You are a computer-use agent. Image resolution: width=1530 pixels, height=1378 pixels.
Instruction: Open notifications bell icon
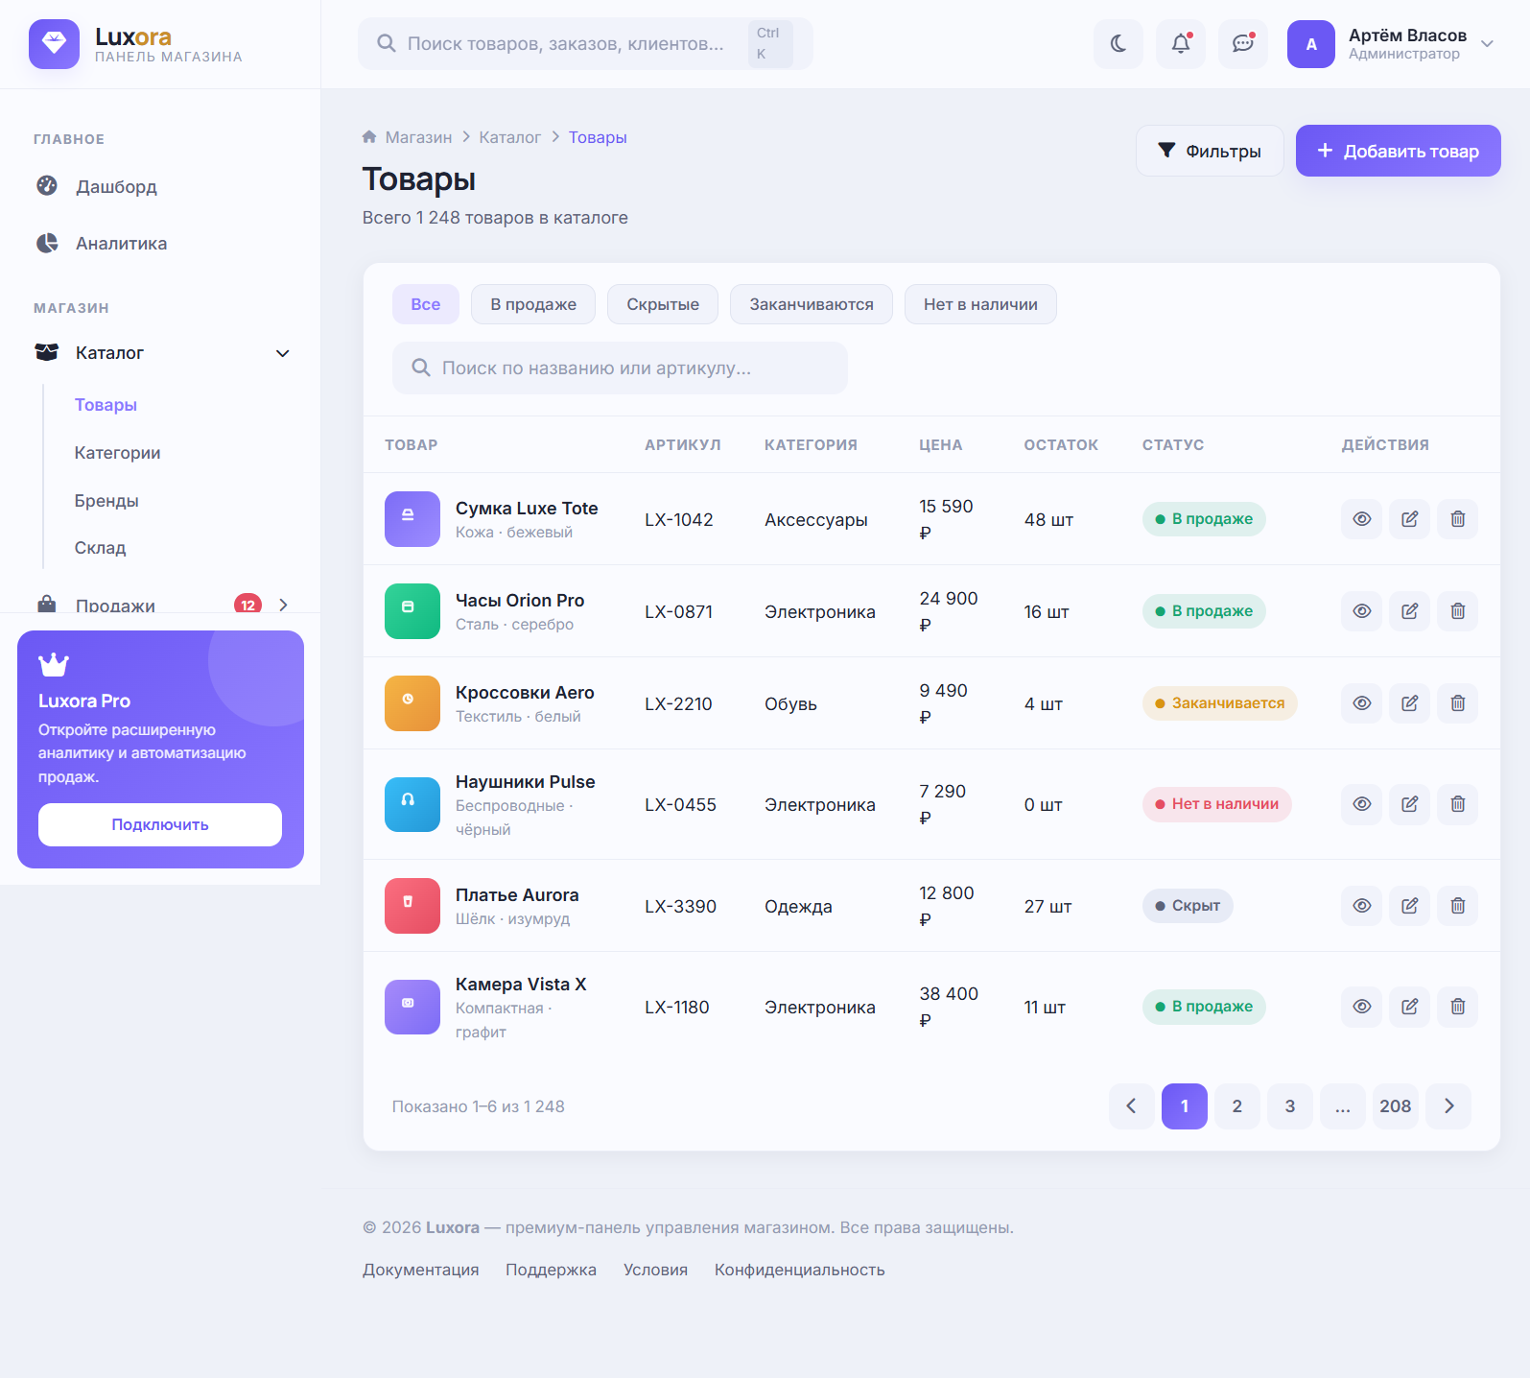point(1181,44)
